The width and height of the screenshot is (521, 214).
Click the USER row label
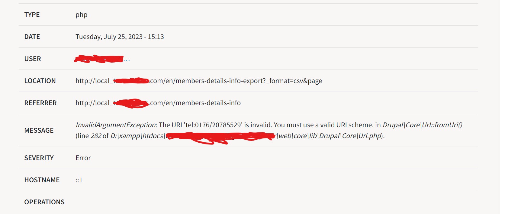(x=33, y=59)
